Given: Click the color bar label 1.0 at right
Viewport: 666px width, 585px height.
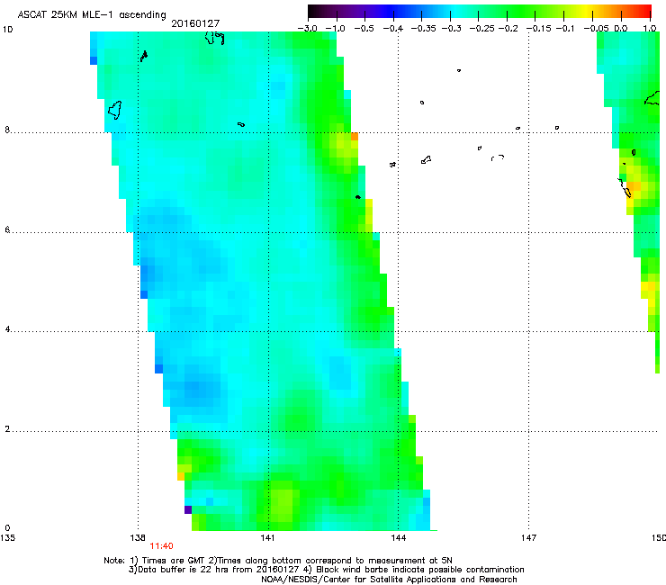Looking at the screenshot, I should pos(650,29).
